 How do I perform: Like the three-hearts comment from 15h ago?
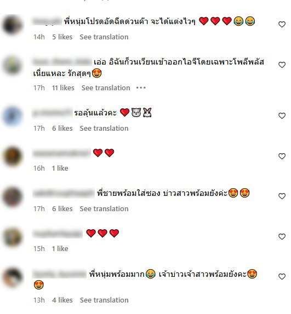282,237
